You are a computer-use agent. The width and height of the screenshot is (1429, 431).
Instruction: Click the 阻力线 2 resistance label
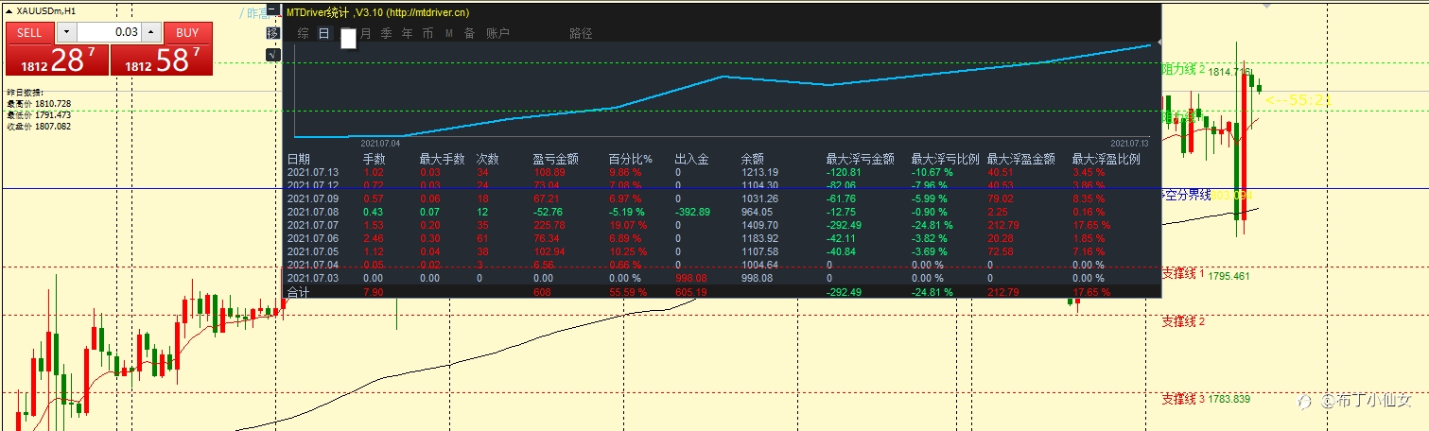click(1184, 70)
